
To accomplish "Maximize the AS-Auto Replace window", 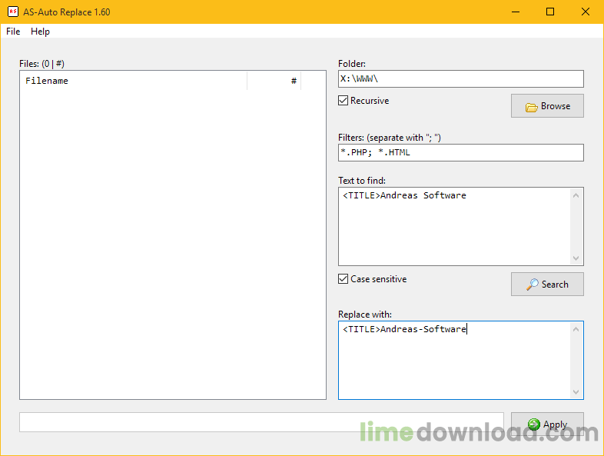I will point(550,12).
